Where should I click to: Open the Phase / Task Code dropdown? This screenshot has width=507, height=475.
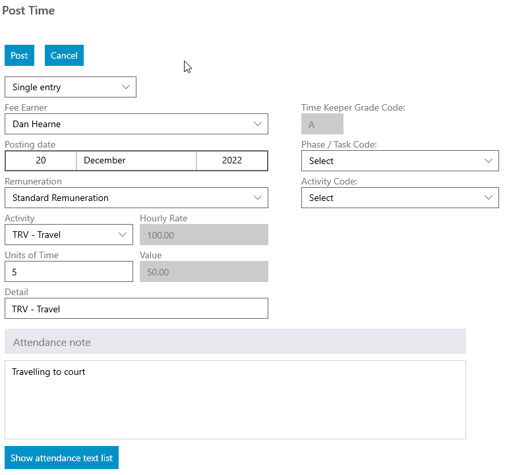click(x=400, y=161)
